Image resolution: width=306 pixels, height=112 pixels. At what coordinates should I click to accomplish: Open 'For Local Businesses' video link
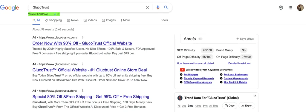(x=236, y=75)
